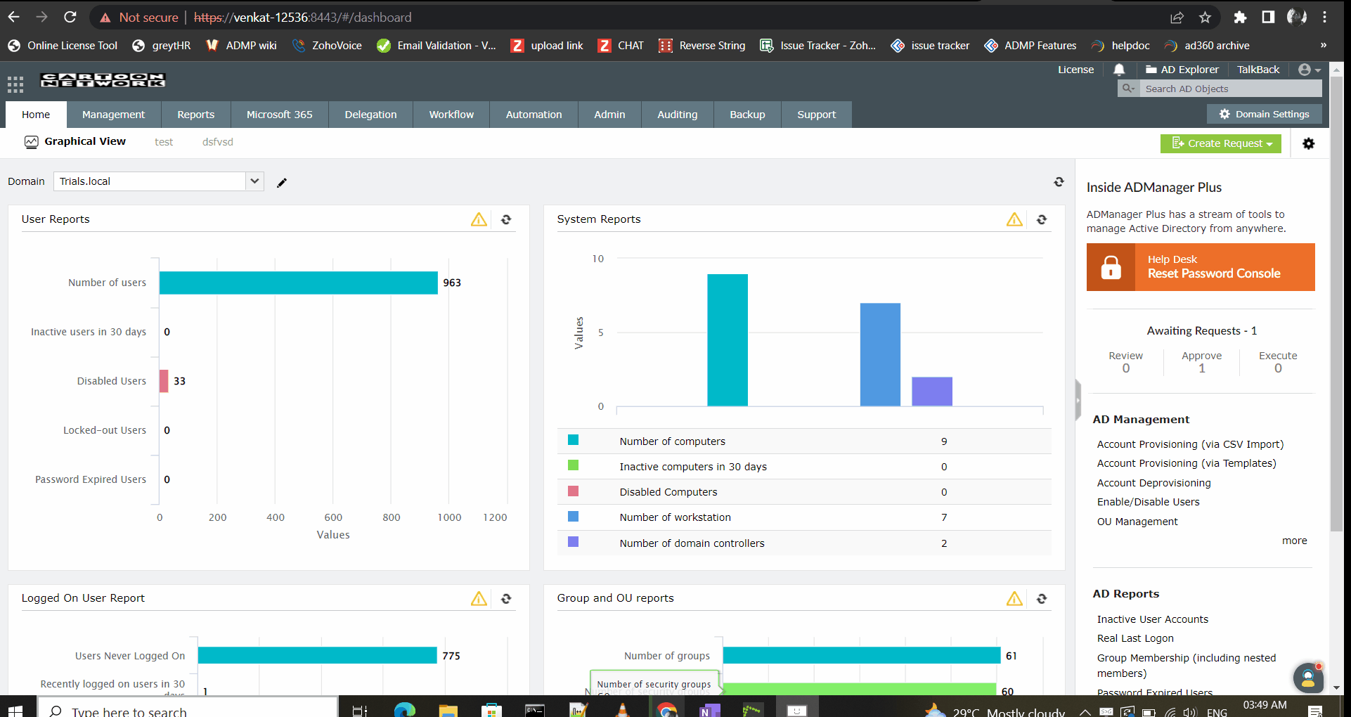Click the Domain Settings button
Viewport: 1351px width, 717px height.
1265,114
